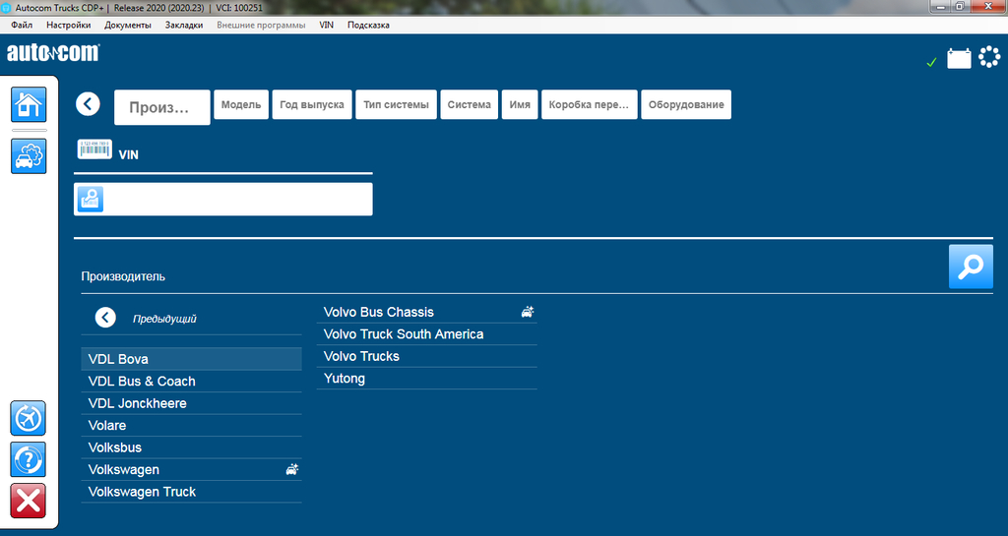Select the Модель tab
The image size is (1008, 536).
point(241,104)
